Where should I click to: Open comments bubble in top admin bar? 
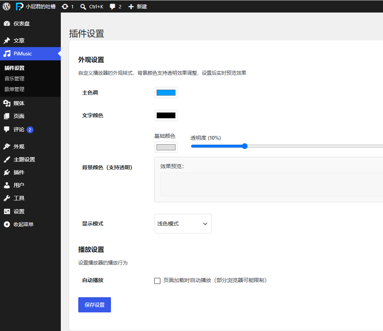112,7
